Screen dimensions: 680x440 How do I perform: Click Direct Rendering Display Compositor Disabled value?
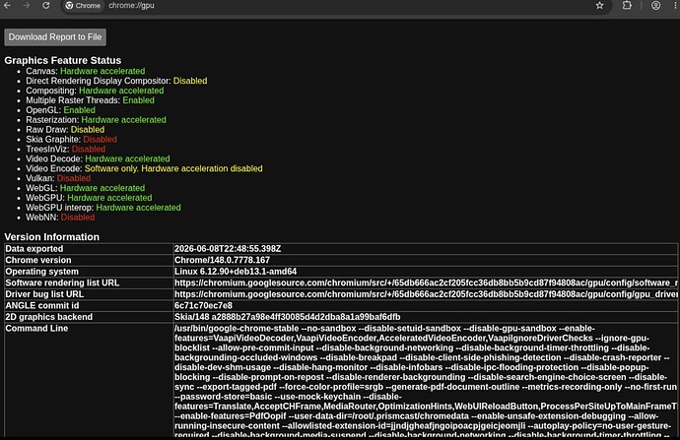(190, 81)
